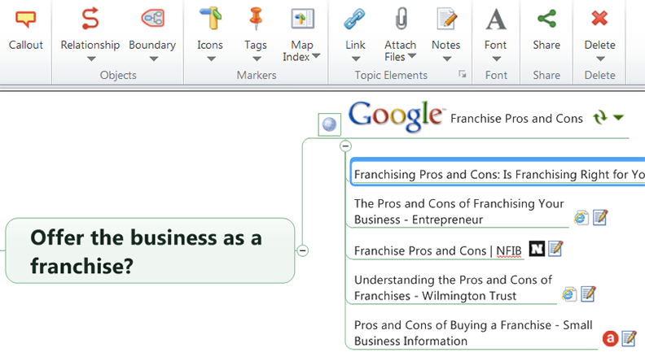Open the Delete dropdown arrow

click(599, 59)
